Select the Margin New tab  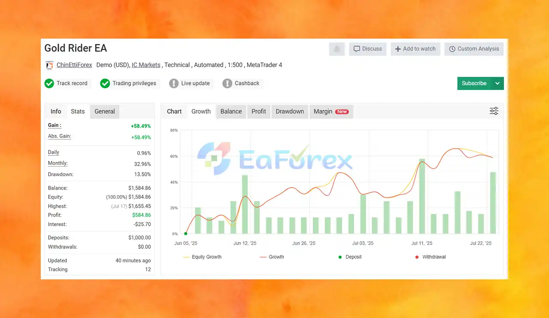tap(331, 111)
